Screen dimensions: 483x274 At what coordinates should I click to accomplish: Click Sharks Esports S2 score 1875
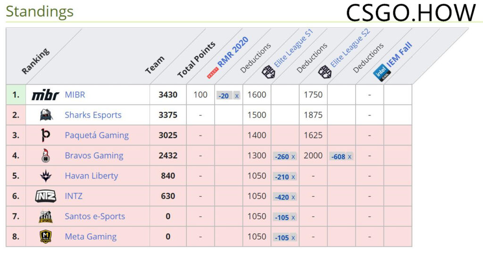313,115
